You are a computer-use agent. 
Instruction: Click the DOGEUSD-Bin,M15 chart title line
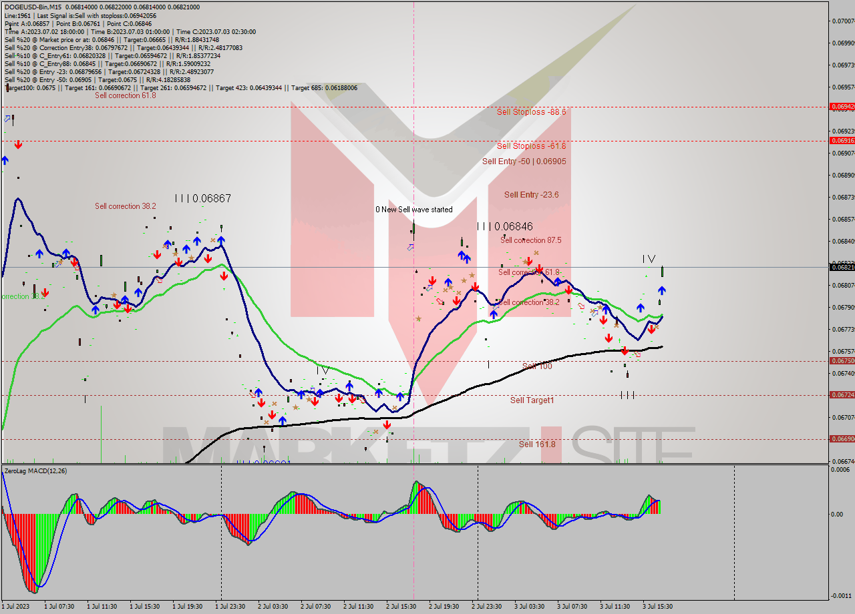(102, 7)
